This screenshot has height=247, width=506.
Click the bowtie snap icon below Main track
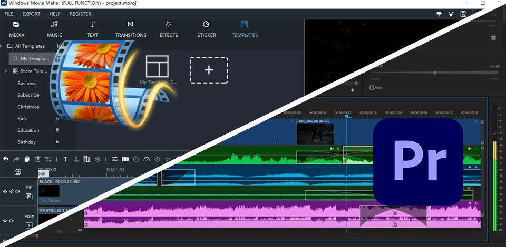(80, 230)
